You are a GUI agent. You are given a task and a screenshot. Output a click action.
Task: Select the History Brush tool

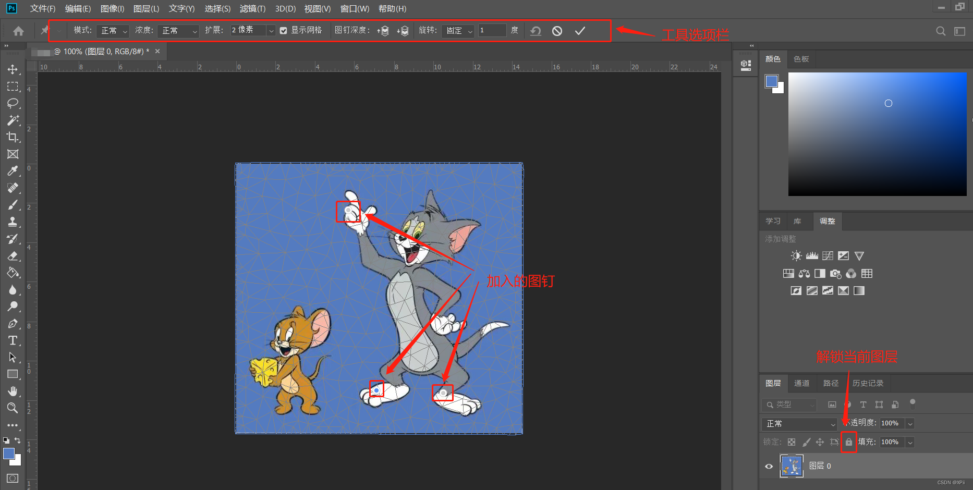pos(13,239)
